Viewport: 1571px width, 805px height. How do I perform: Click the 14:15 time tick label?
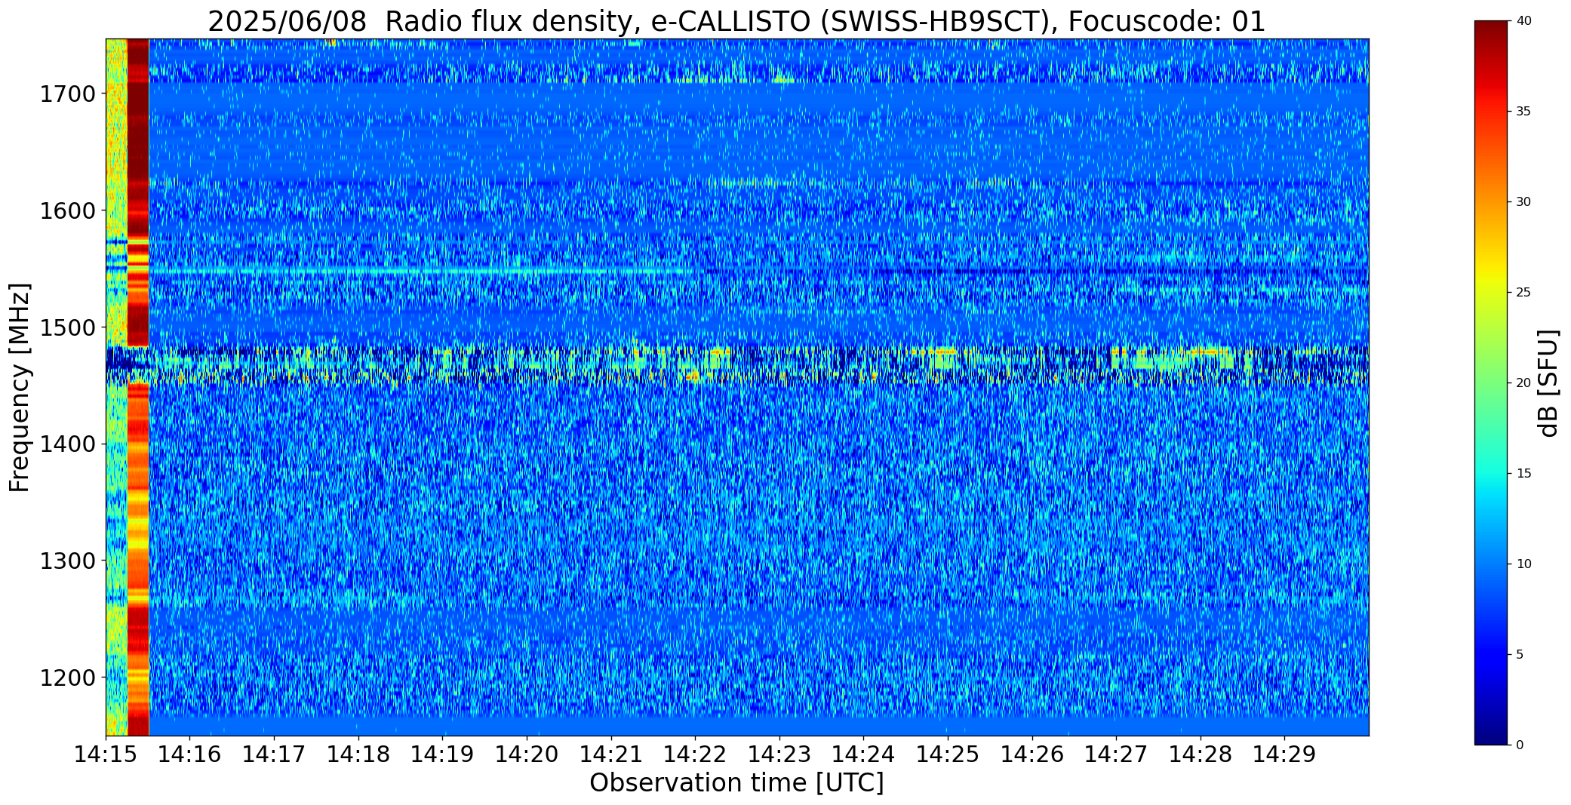point(106,754)
